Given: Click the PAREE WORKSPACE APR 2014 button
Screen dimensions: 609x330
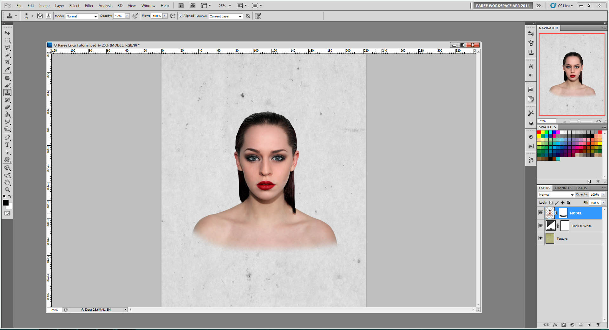Looking at the screenshot, I should pyautogui.click(x=502, y=5).
